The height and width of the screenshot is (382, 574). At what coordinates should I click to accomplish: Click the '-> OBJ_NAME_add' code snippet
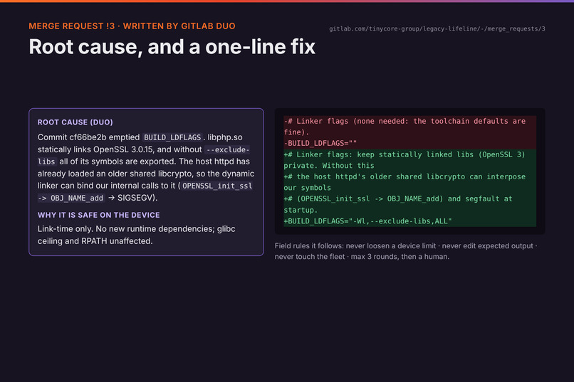[71, 198]
